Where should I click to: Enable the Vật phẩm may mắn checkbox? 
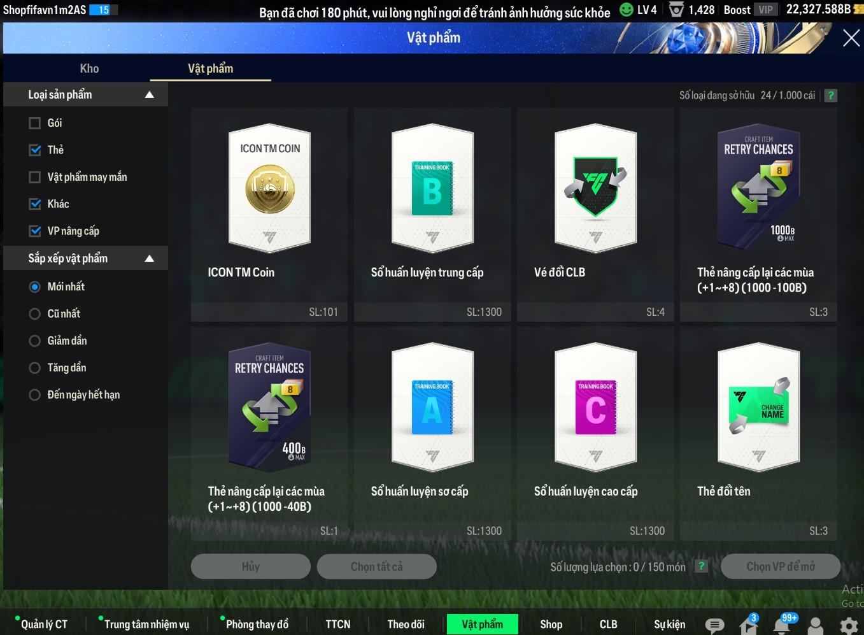tap(35, 177)
